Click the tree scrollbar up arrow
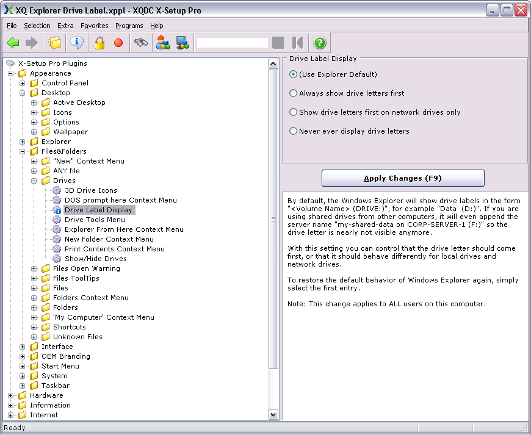Viewport: 531px width, 435px height. point(273,63)
